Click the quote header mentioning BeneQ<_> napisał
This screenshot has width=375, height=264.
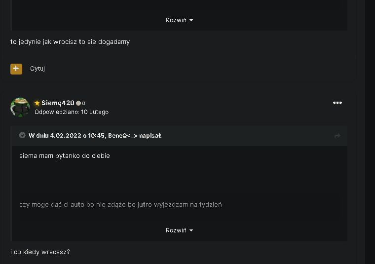coord(95,136)
